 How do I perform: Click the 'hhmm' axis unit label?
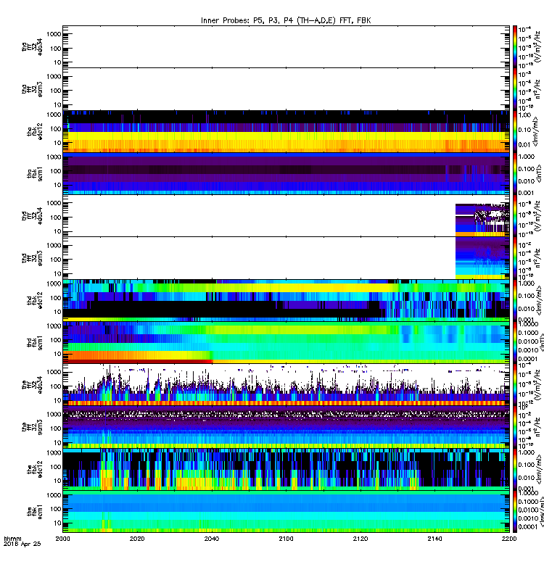click(x=12, y=539)
